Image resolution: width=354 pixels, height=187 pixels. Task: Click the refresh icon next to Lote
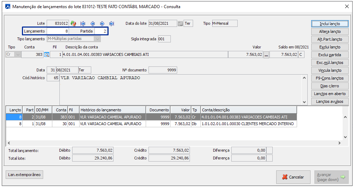[x=74, y=24]
